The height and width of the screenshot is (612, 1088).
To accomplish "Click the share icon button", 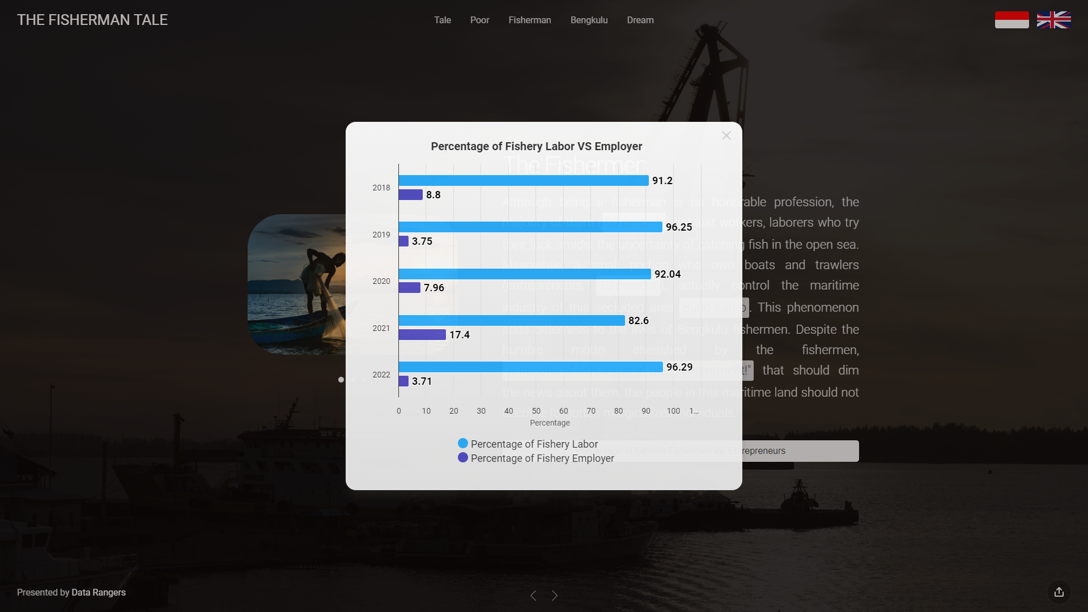I will [1059, 592].
